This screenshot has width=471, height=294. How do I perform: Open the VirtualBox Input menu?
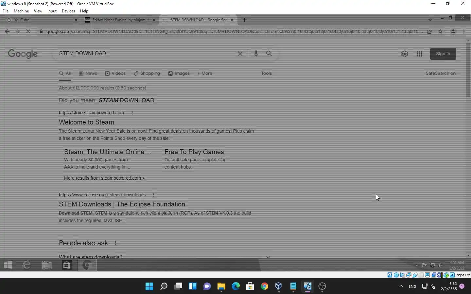tap(52, 11)
